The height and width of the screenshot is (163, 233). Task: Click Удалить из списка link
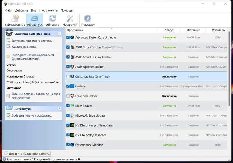coord(24,47)
